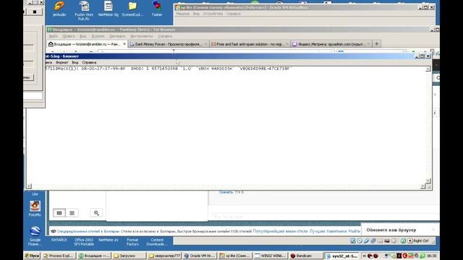Open Справка menu in Notepad
Image resolution: width=463 pixels, height=260 pixels.
coord(89,63)
